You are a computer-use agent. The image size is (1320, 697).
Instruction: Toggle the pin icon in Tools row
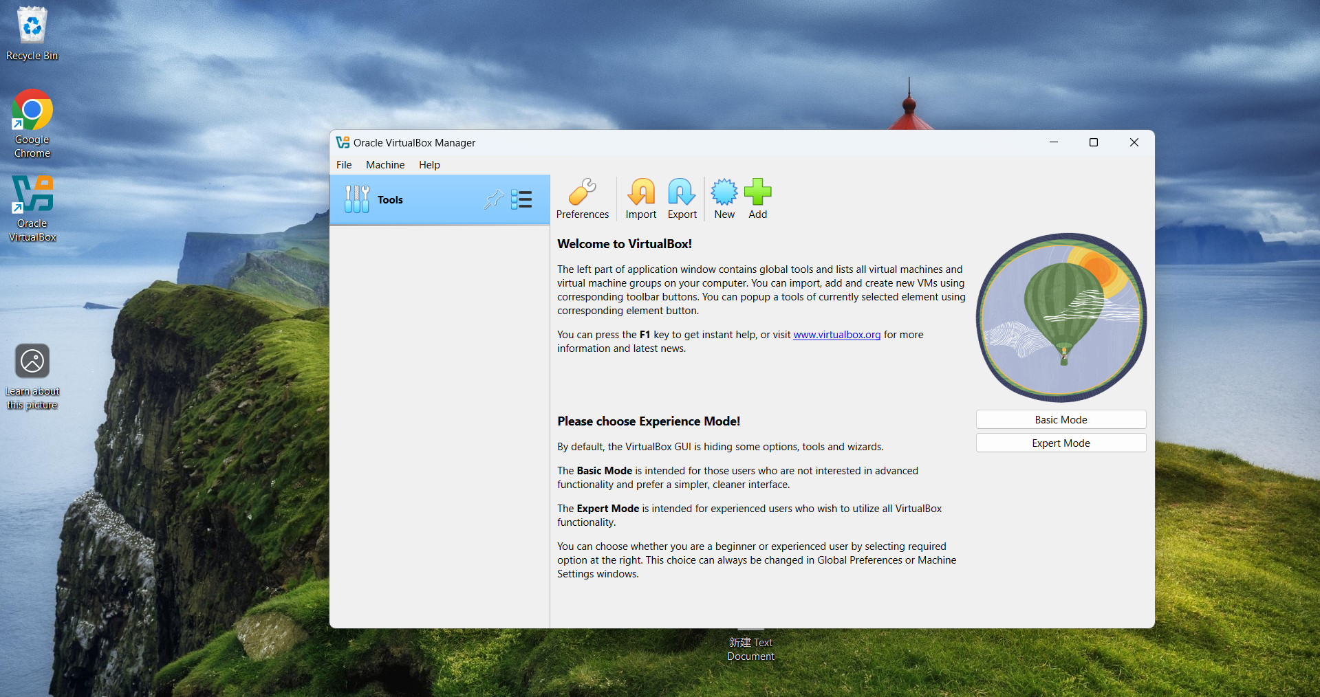click(x=493, y=199)
